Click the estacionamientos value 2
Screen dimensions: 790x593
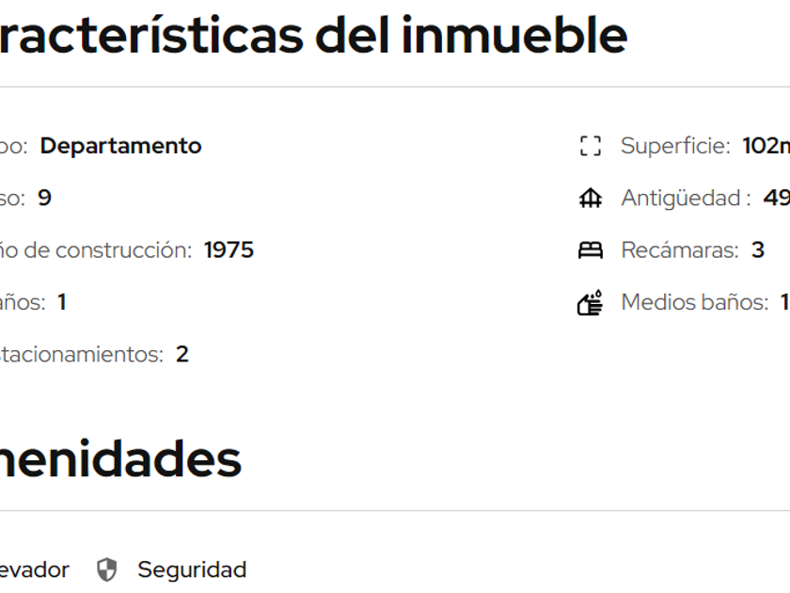182,355
